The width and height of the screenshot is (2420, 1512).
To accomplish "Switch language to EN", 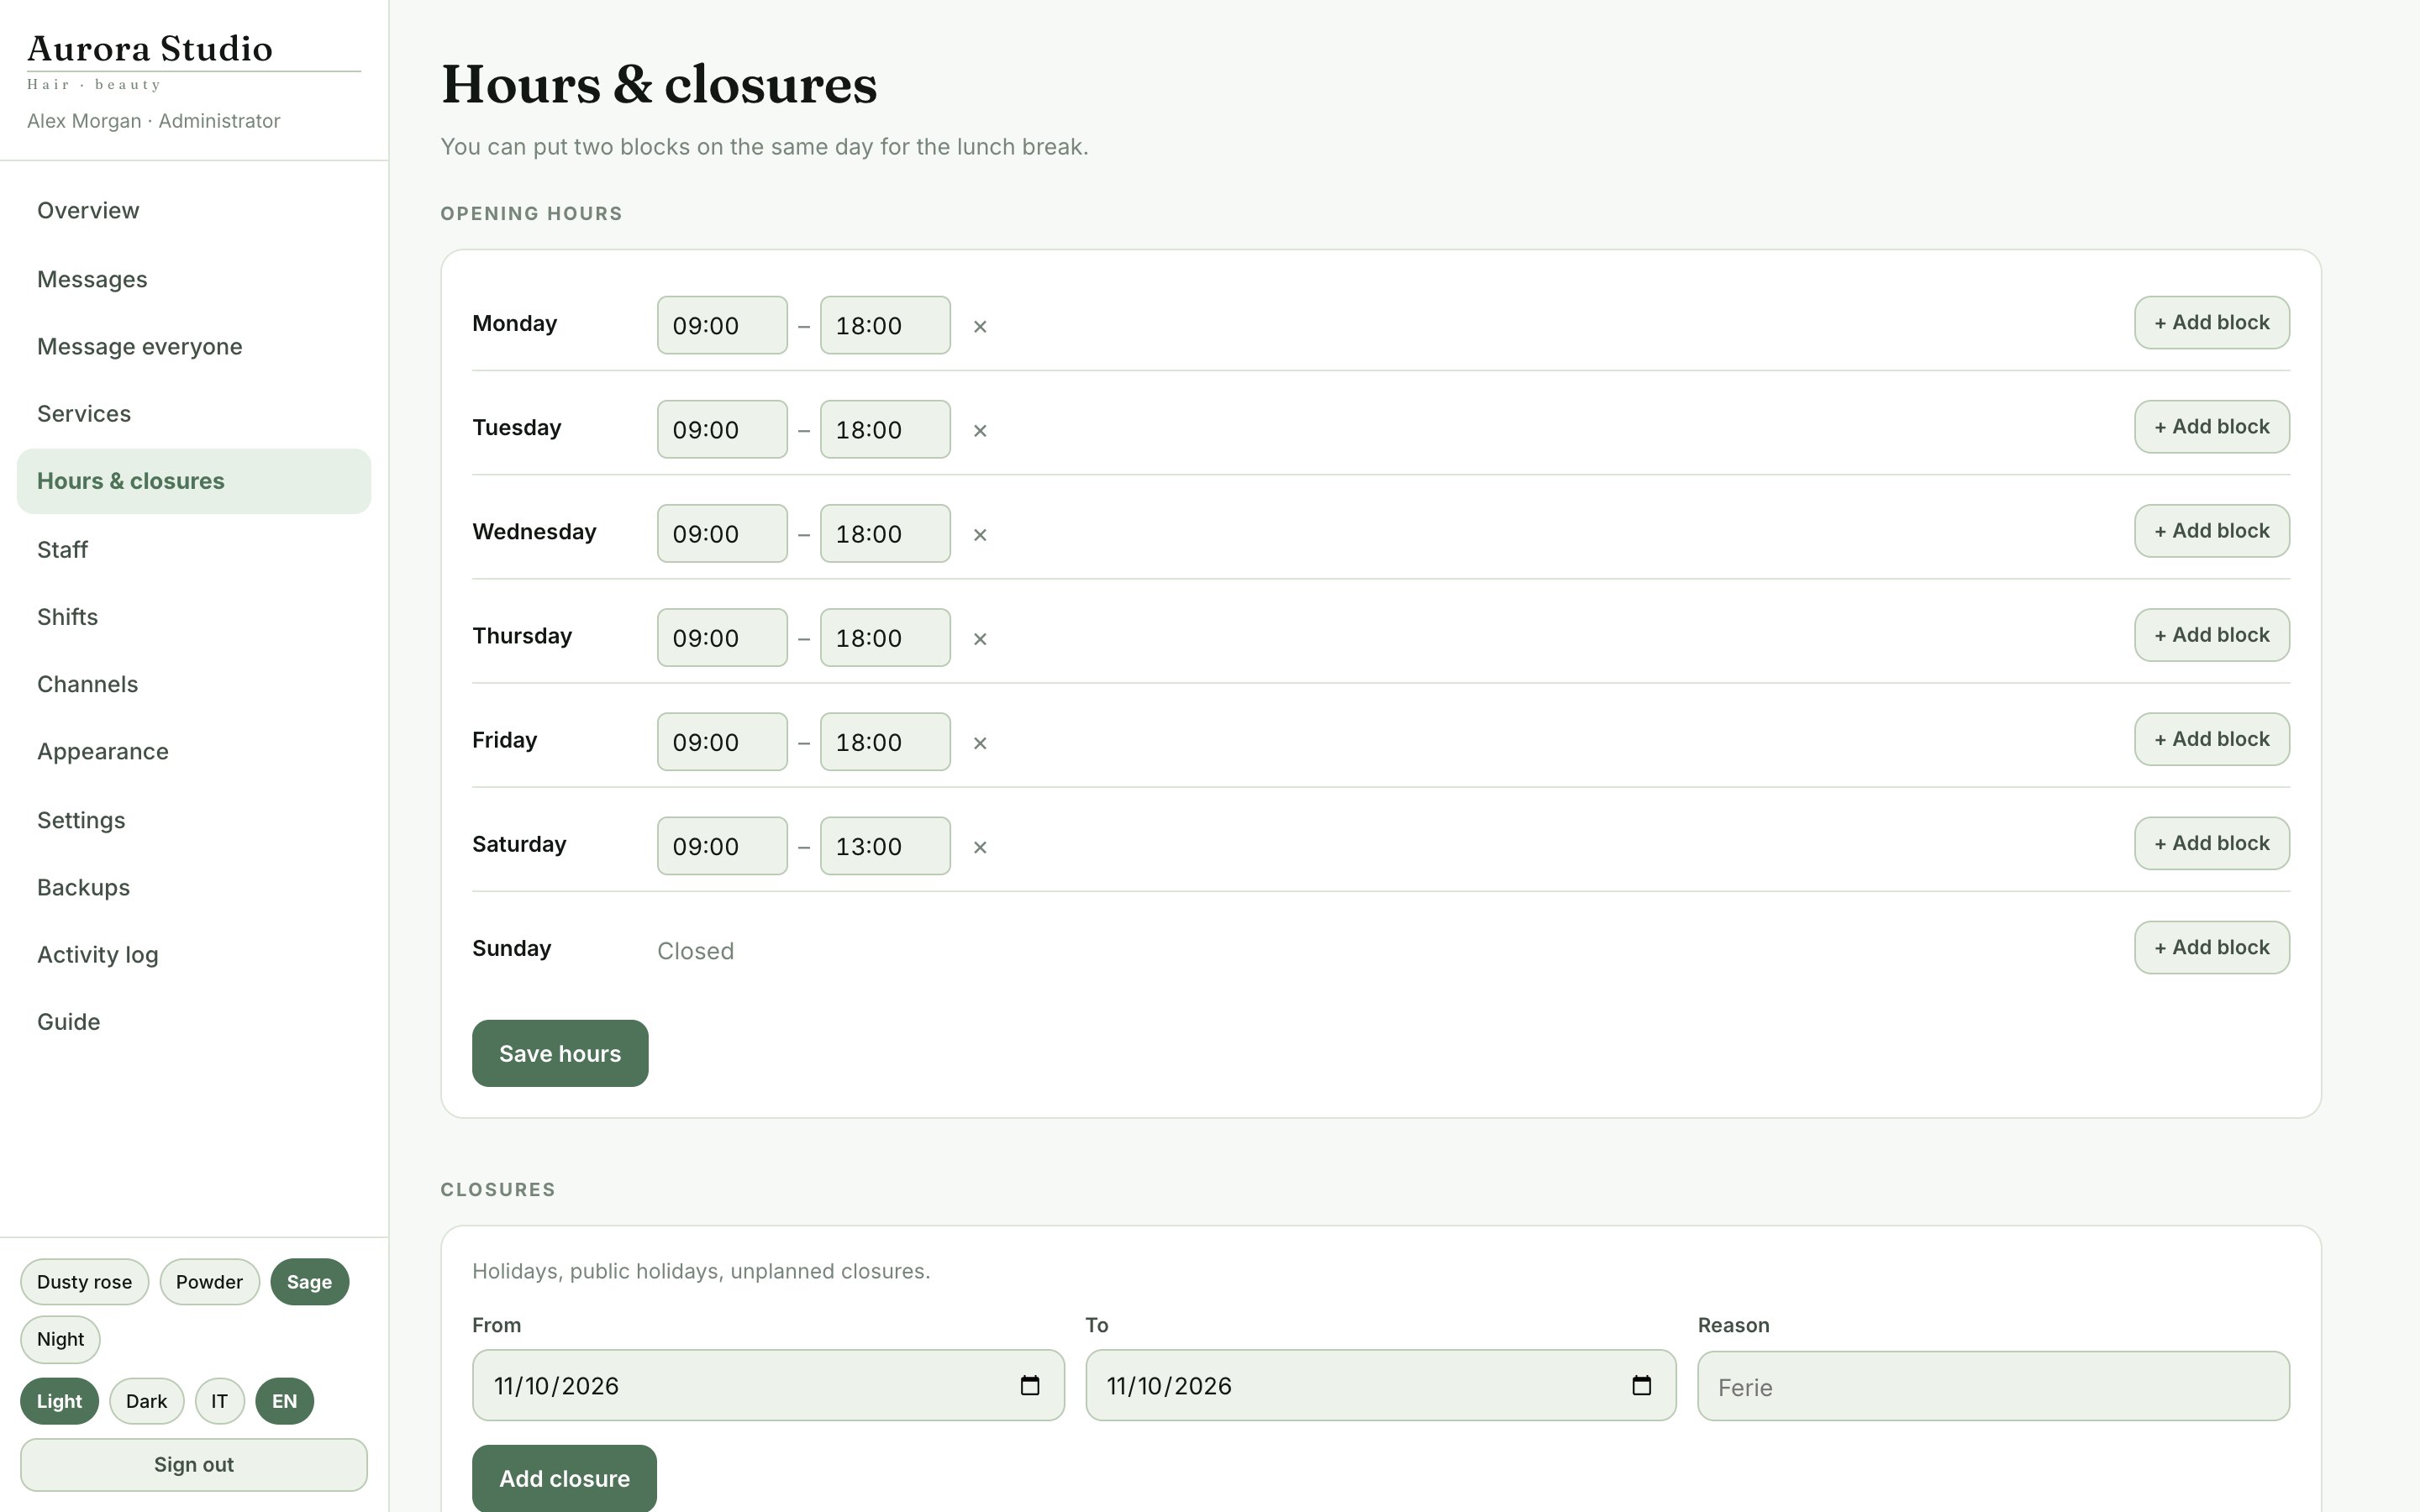I will 284,1401.
